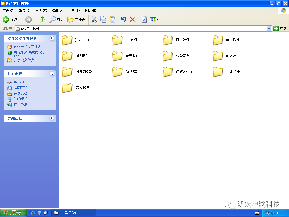
Task: Click the Paste clipboard toolbar icon
Action: 112,19
